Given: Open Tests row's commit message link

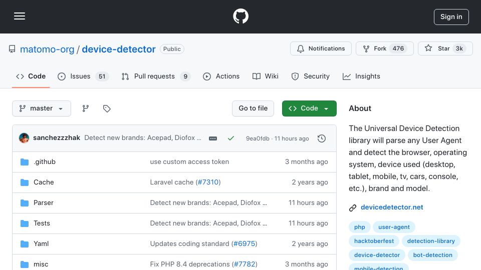Looking at the screenshot, I should tap(208, 223).
